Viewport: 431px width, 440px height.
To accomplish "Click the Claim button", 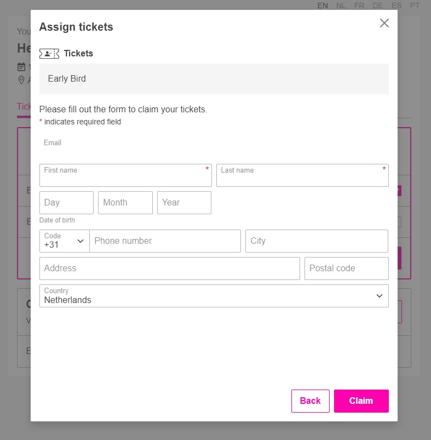I will pos(361,401).
